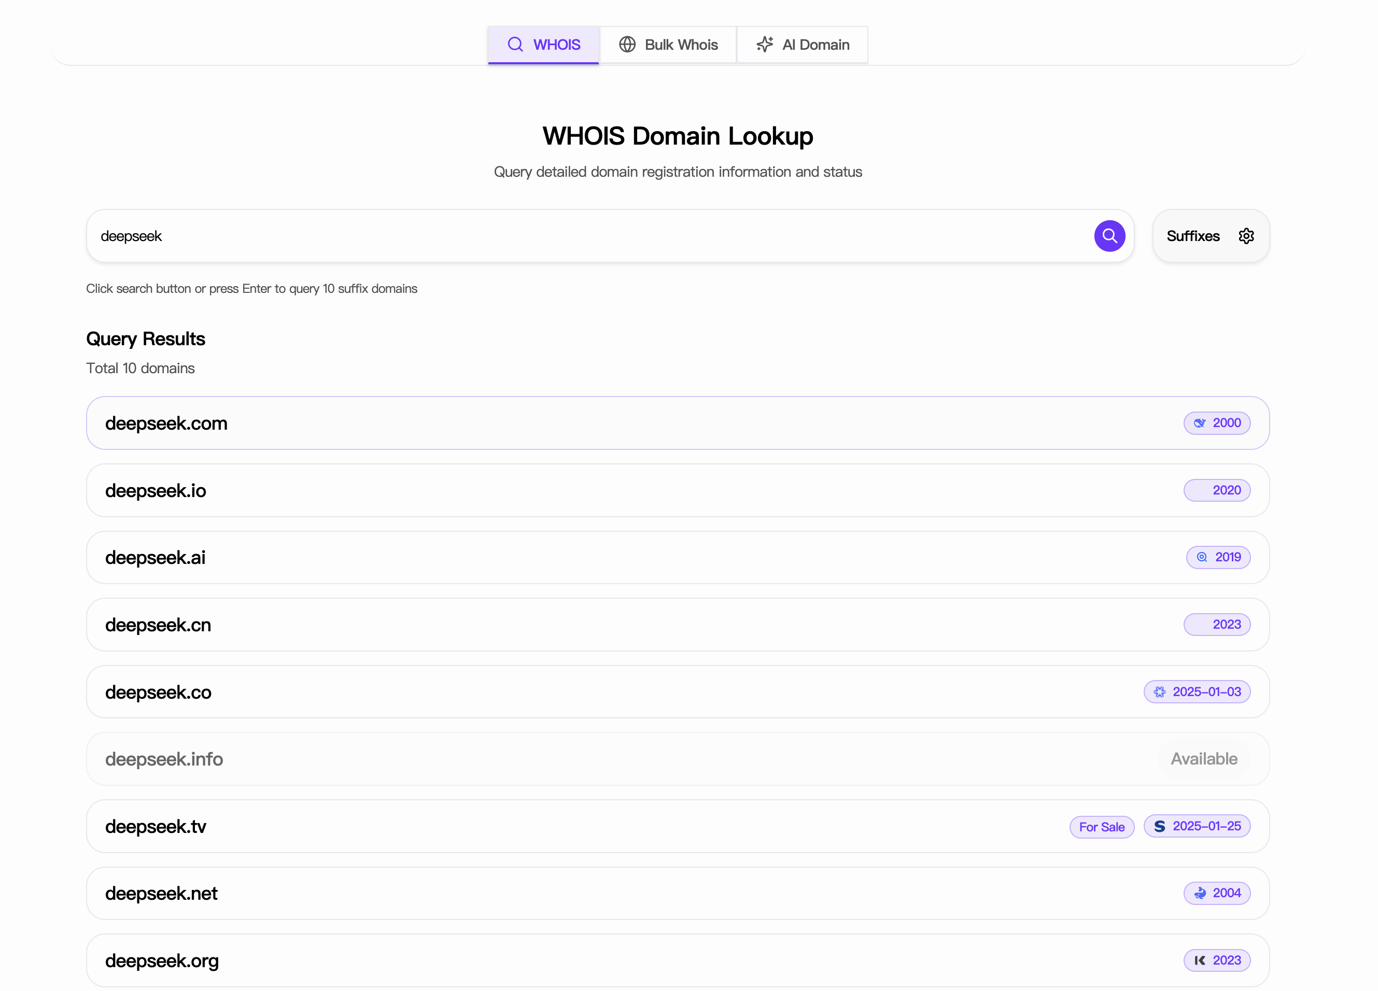Screen dimensions: 1378x991
Task: Select the available deepseek.info domain
Action: coord(678,759)
